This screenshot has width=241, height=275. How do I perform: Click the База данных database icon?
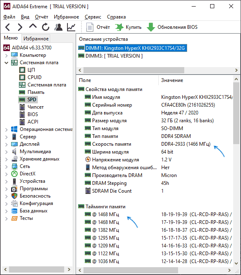(14, 211)
